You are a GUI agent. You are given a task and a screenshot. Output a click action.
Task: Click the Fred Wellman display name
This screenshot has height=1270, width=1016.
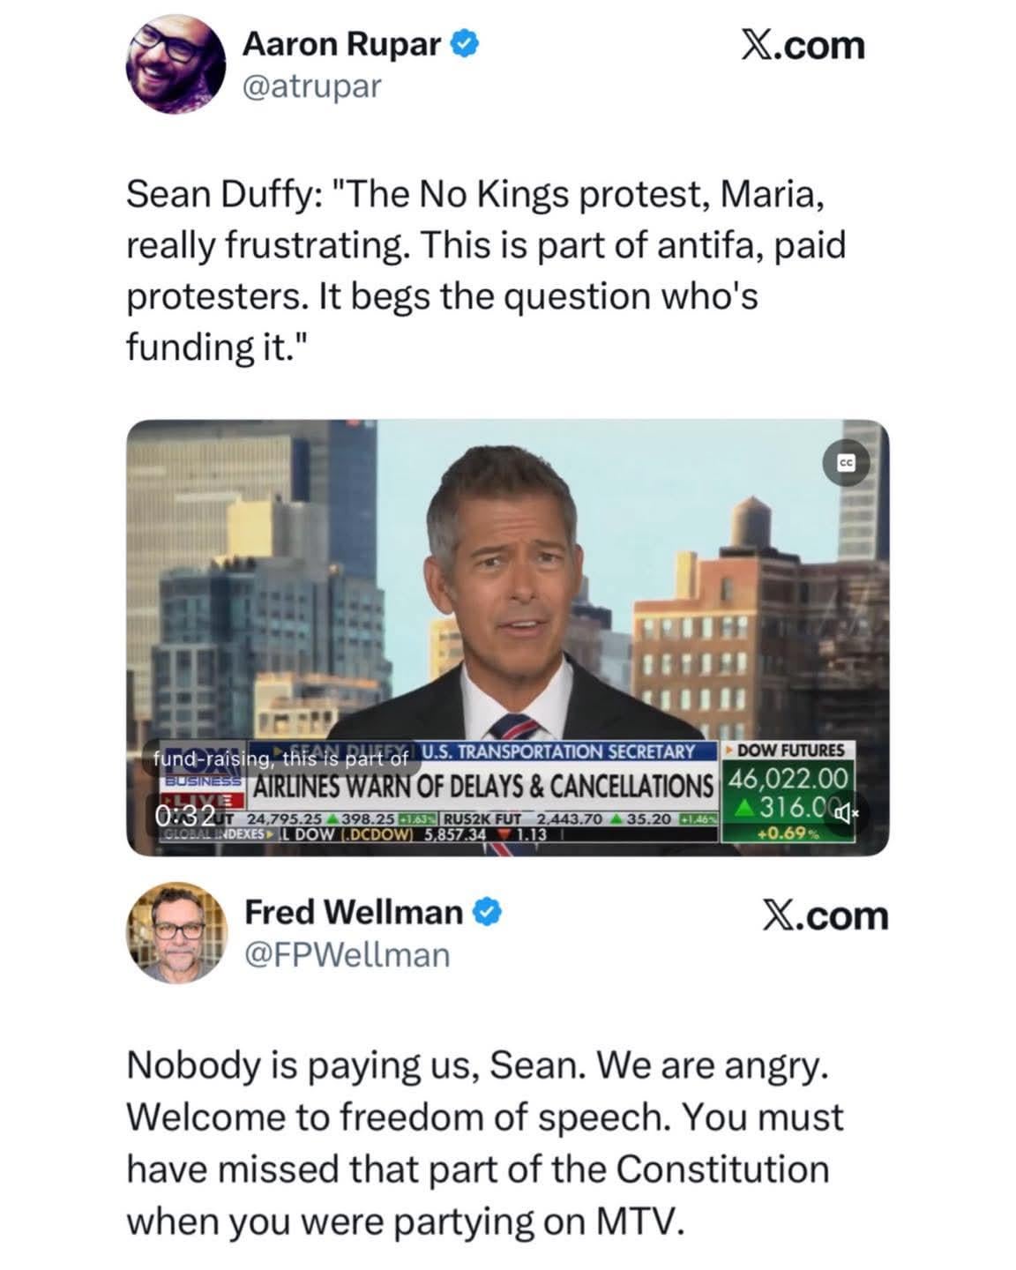click(x=353, y=912)
